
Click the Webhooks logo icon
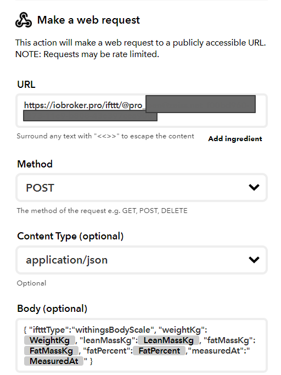click(x=24, y=20)
